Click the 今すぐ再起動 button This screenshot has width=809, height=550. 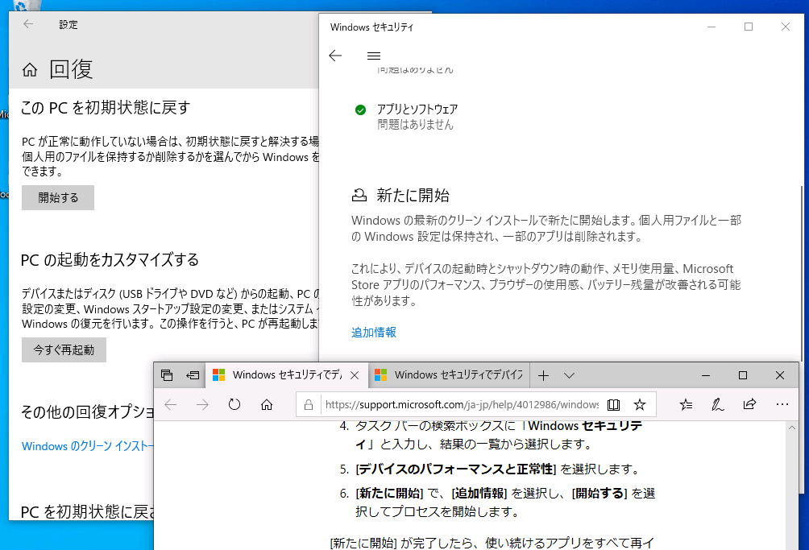(x=64, y=350)
